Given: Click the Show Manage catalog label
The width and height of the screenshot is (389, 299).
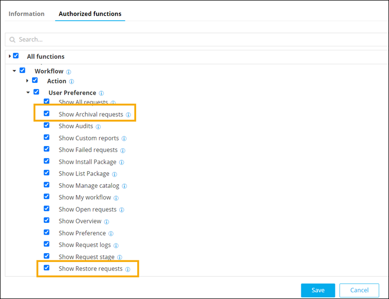Looking at the screenshot, I should (x=89, y=186).
